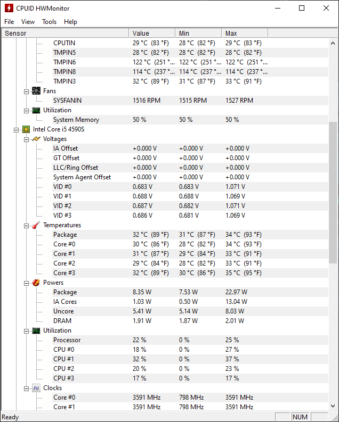Open the View menu

(28, 22)
